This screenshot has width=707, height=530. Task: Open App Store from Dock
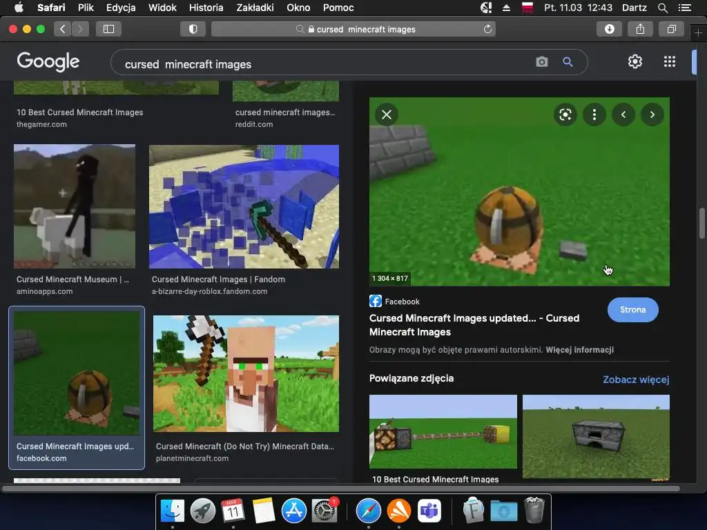294,511
